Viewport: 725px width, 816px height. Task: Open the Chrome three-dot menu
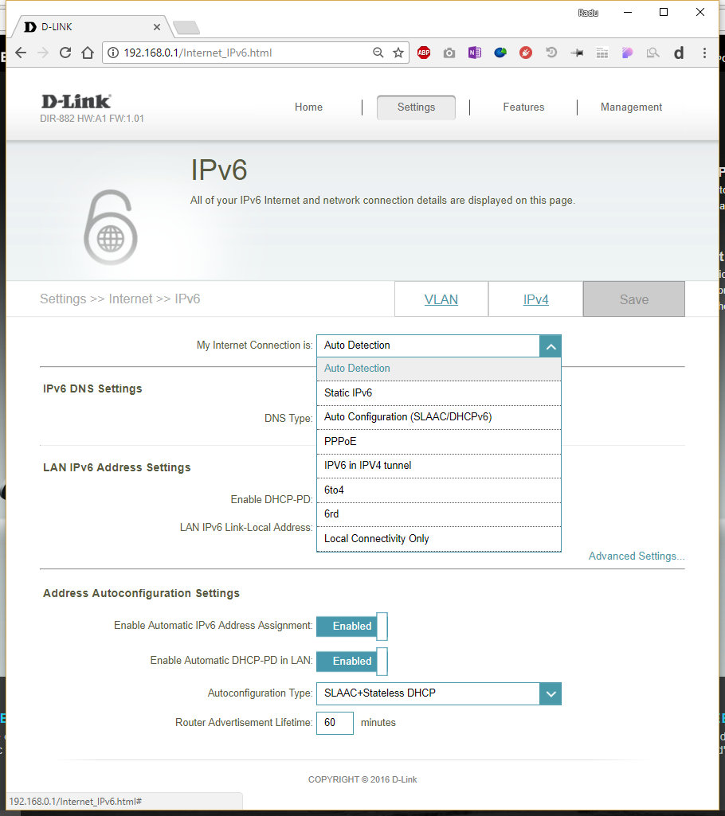pyautogui.click(x=705, y=53)
